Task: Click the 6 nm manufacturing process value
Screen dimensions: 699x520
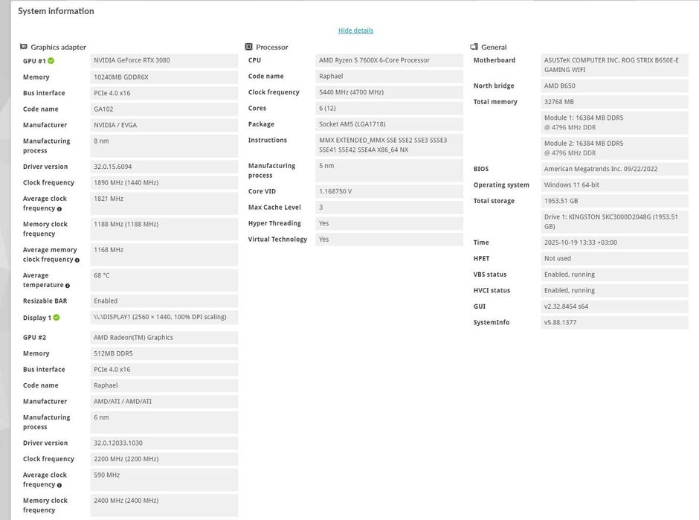Action: (164, 423)
